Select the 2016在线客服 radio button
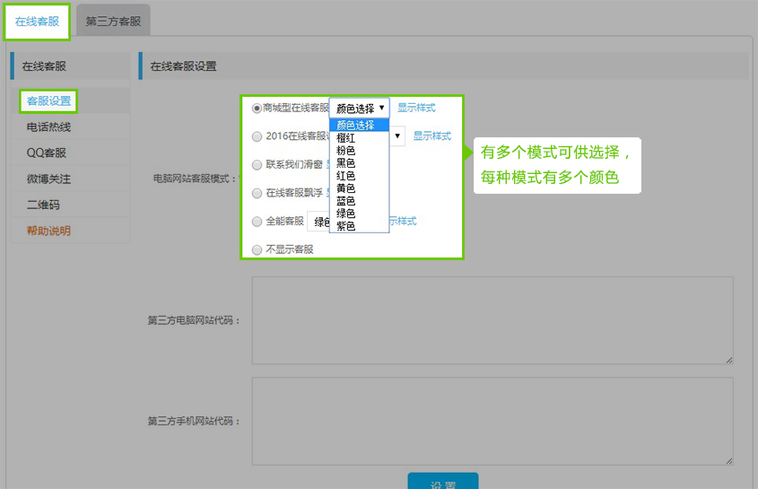Viewport: 758px width, 489px height. 257,136
